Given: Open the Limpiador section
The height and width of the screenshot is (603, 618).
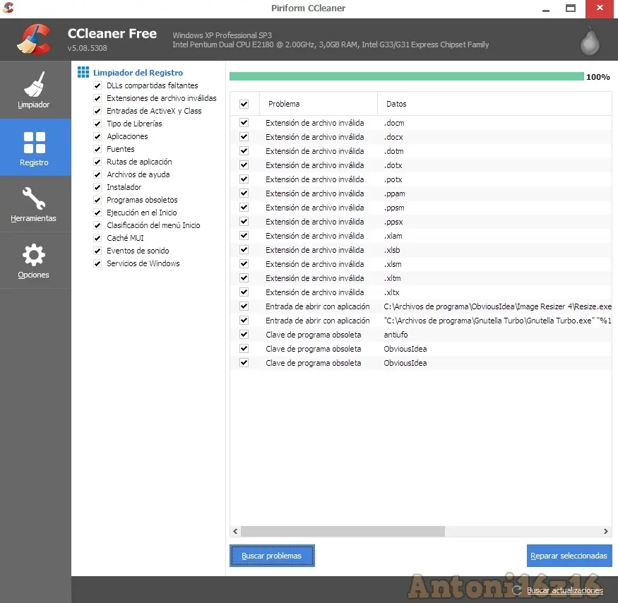Looking at the screenshot, I should (x=34, y=90).
